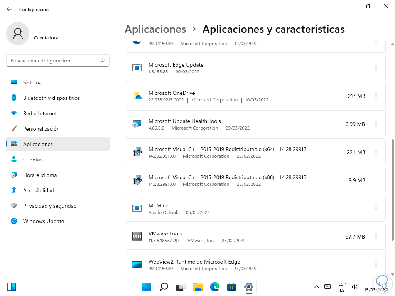The height and width of the screenshot is (296, 395).
Task: Select Mr.Mine entry title
Action: pyautogui.click(x=159, y=205)
